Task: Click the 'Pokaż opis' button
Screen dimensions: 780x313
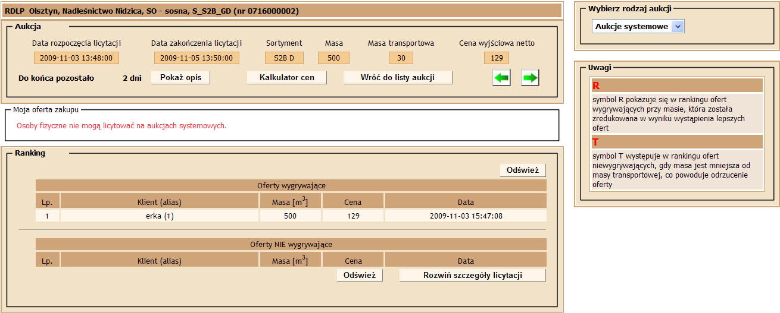Action: pyautogui.click(x=180, y=78)
